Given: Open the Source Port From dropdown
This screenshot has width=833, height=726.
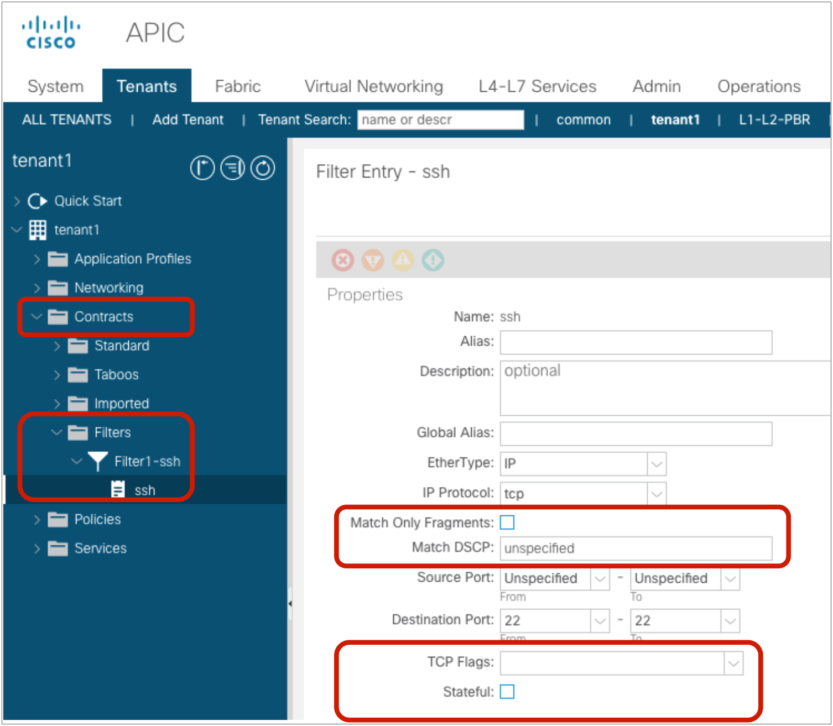Looking at the screenshot, I should tap(600, 579).
